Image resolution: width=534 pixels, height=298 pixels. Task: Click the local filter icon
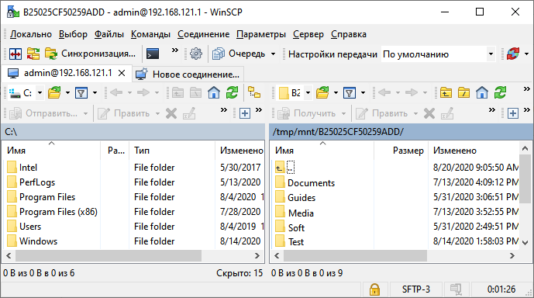(81, 93)
